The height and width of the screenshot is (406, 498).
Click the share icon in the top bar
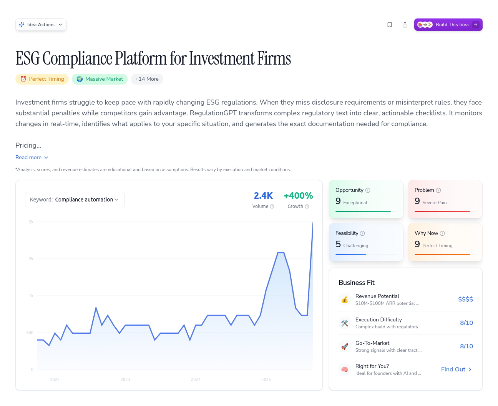[x=405, y=24]
